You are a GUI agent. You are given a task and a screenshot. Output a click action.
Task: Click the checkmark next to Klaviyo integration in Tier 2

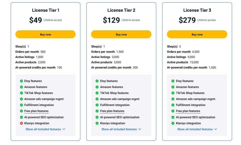click(98, 123)
